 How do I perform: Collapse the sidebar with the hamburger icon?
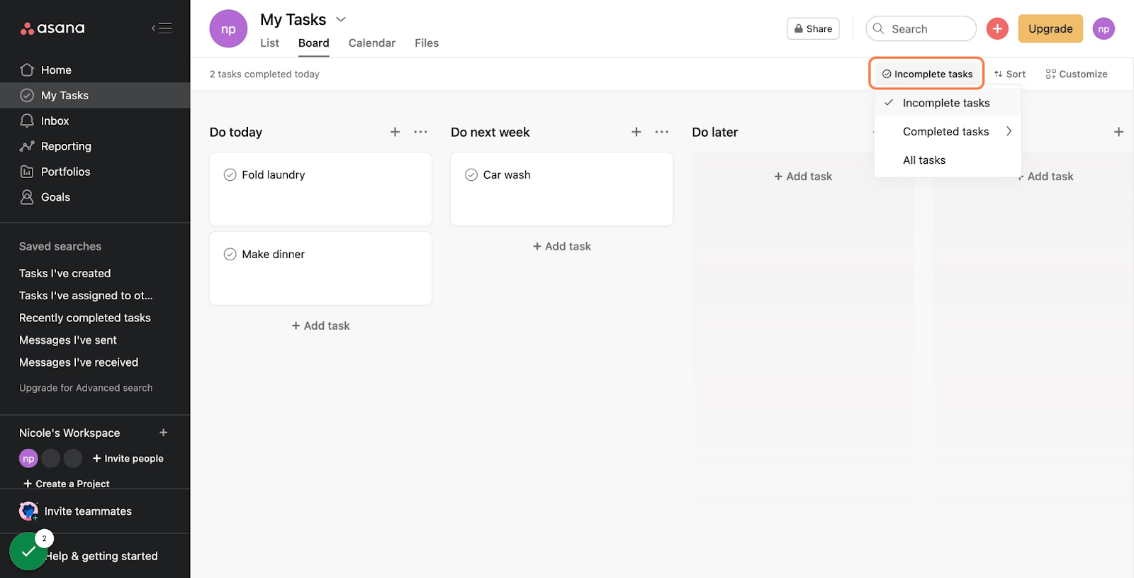(x=162, y=28)
